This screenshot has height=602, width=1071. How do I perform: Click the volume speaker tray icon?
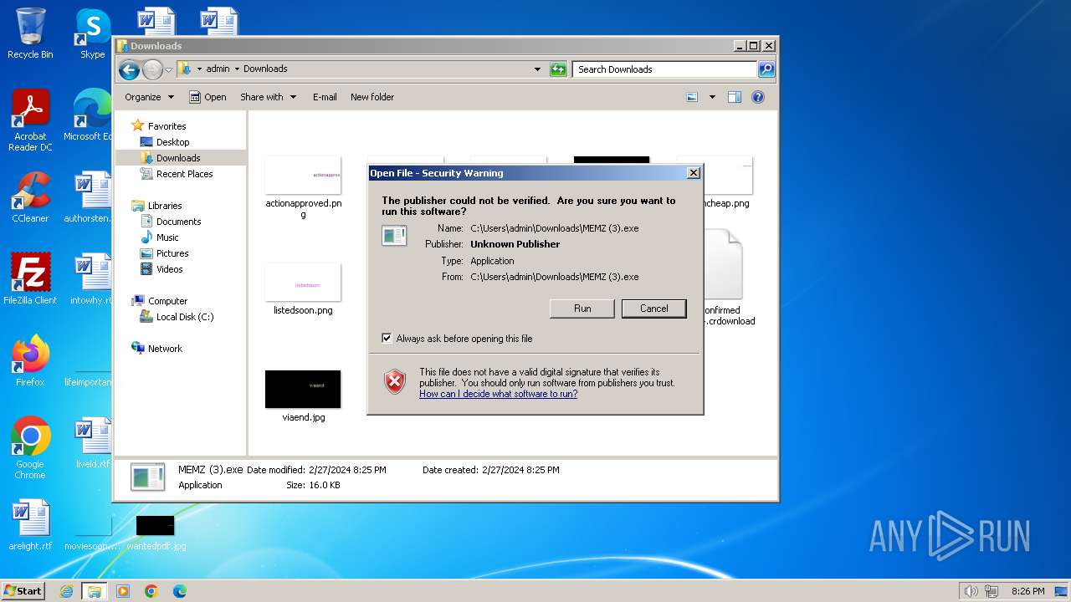pos(971,591)
